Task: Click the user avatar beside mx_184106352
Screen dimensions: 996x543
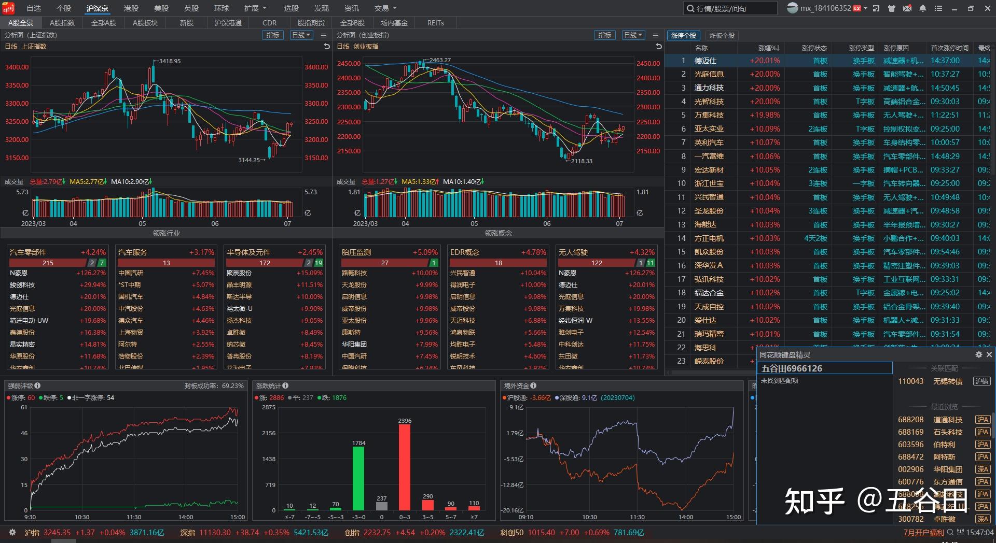Action: click(792, 8)
